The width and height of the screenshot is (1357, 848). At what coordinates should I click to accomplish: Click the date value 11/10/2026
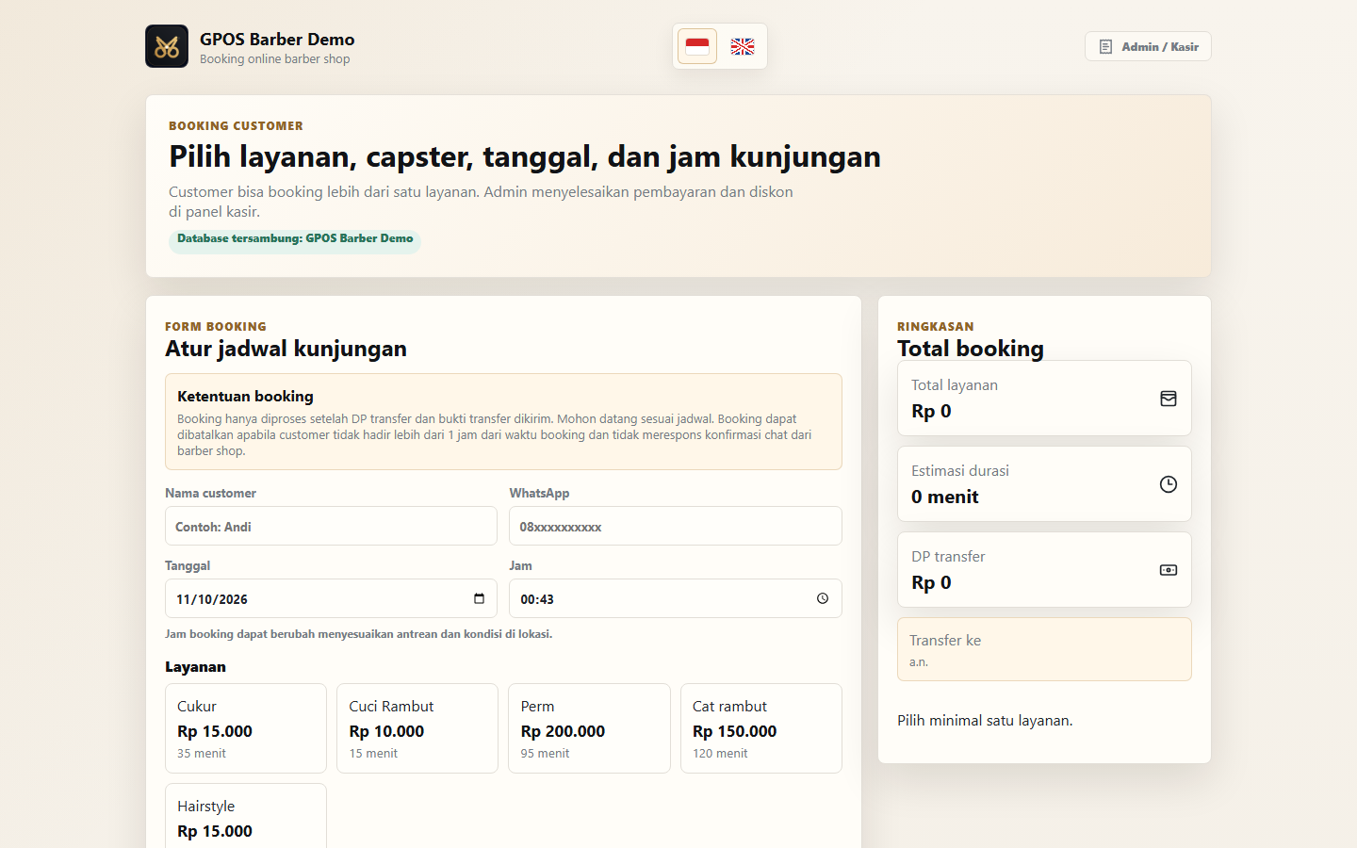212,599
